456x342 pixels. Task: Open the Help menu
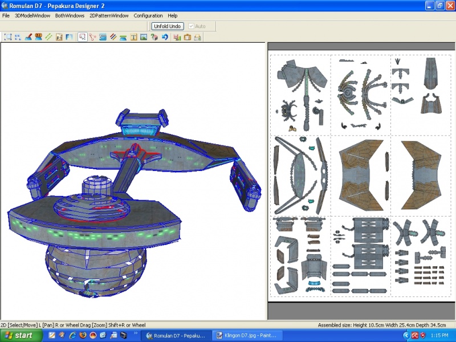point(173,16)
